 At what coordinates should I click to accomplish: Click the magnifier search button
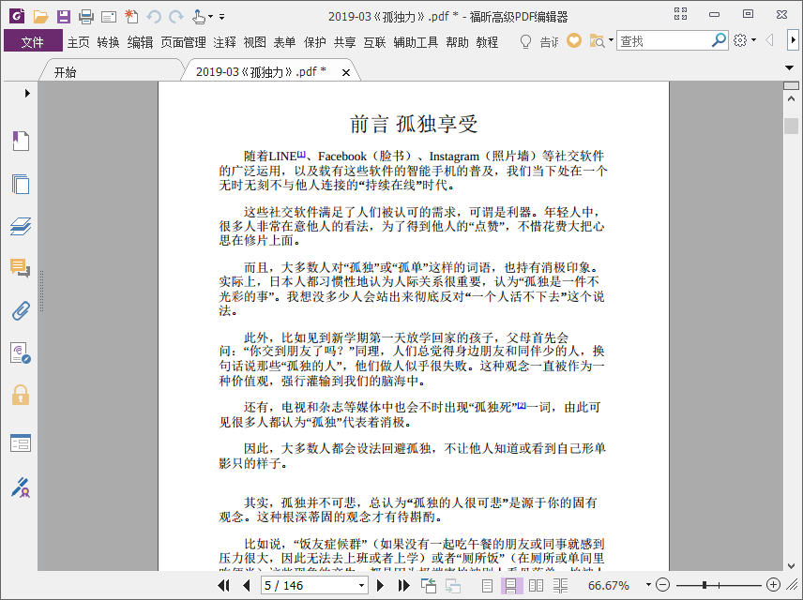719,40
